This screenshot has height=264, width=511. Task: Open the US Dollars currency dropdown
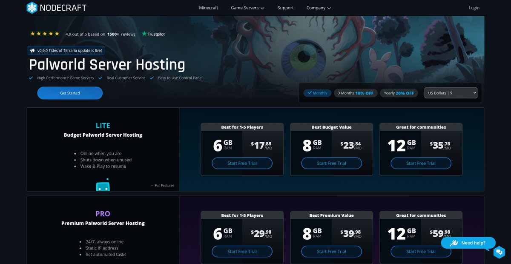click(451, 93)
